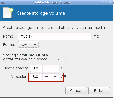The width and height of the screenshot is (114, 98).
Task: Cancel the storage volume creation
Action: [76, 91]
